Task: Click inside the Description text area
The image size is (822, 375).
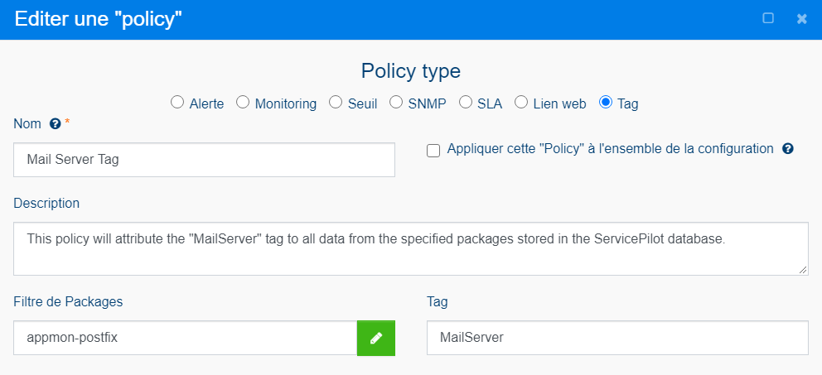Action: click(410, 249)
